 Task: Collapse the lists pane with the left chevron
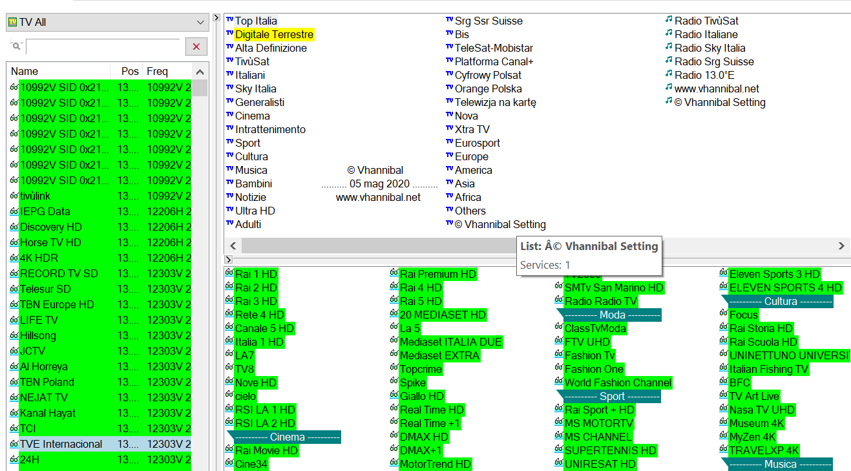[233, 246]
